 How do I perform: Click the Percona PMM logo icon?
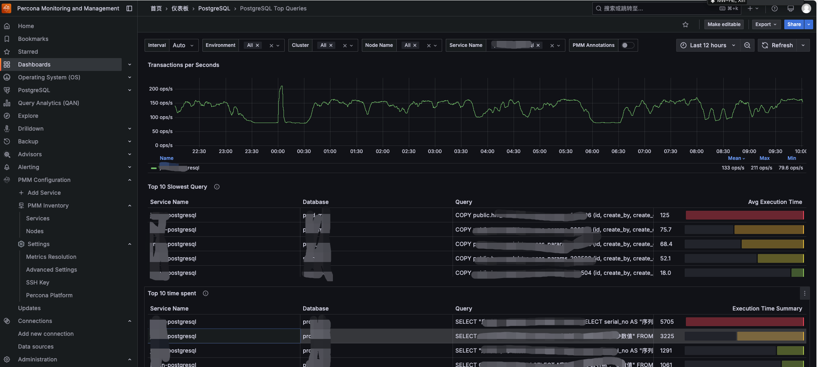tap(7, 8)
